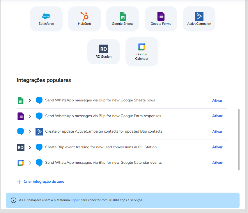
Task: Click chevron arrow in RD Station integration
Action: click(30, 147)
